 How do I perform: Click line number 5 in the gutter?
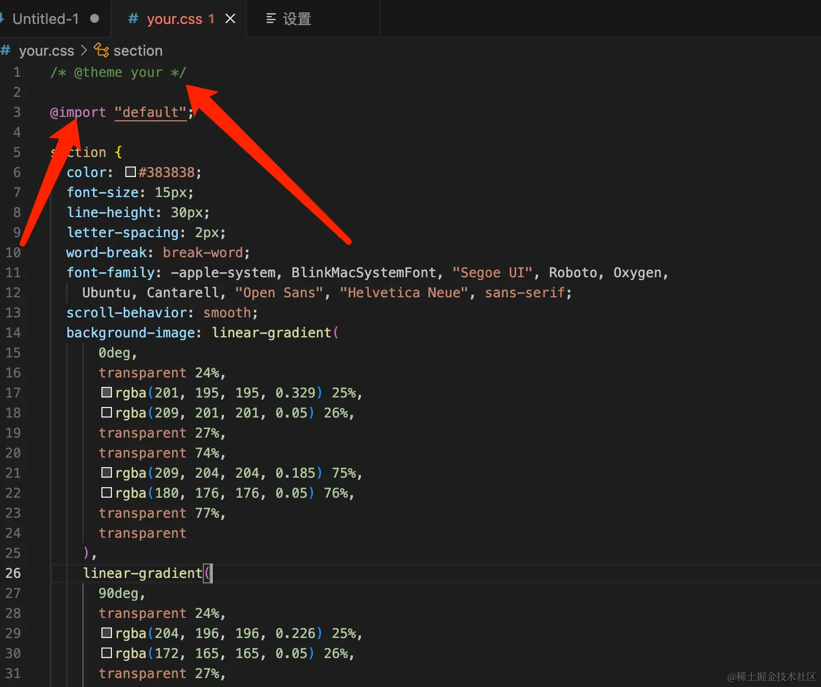17,152
